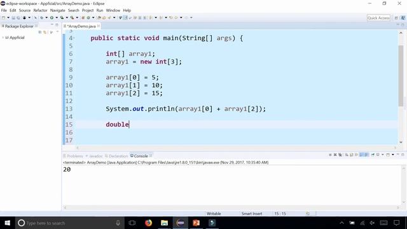This screenshot has height=229, width=407.
Task: Click the Open Perspective icon
Action: point(396,18)
